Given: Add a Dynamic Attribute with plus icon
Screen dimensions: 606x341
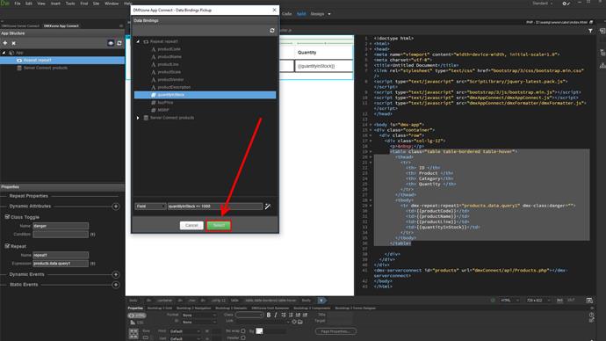Looking at the screenshot, I should coord(116,207).
